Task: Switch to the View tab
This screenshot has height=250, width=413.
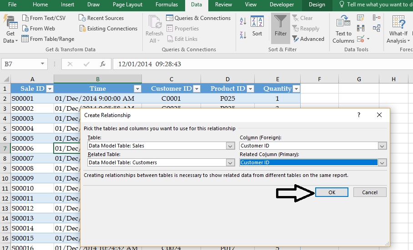Action: pyautogui.click(x=251, y=5)
